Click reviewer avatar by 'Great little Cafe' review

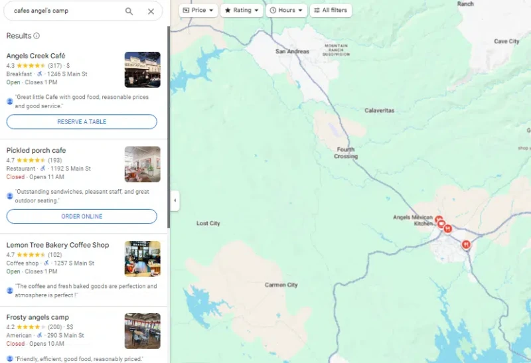[x=10, y=102]
